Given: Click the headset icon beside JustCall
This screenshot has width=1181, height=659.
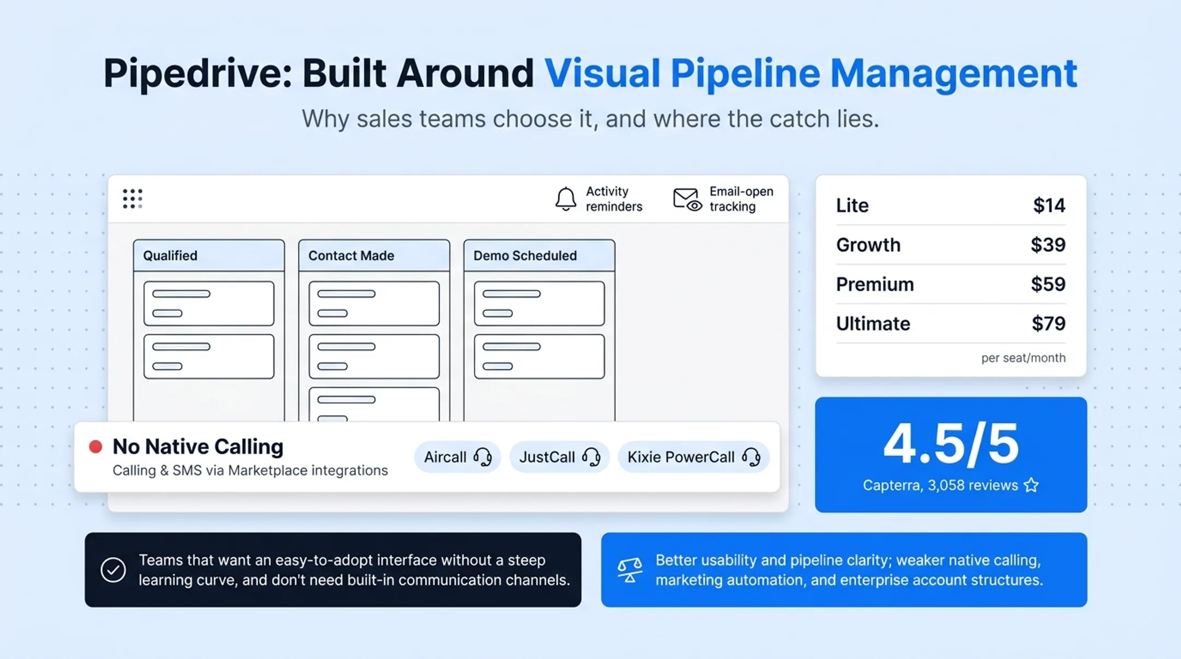Looking at the screenshot, I should point(591,457).
